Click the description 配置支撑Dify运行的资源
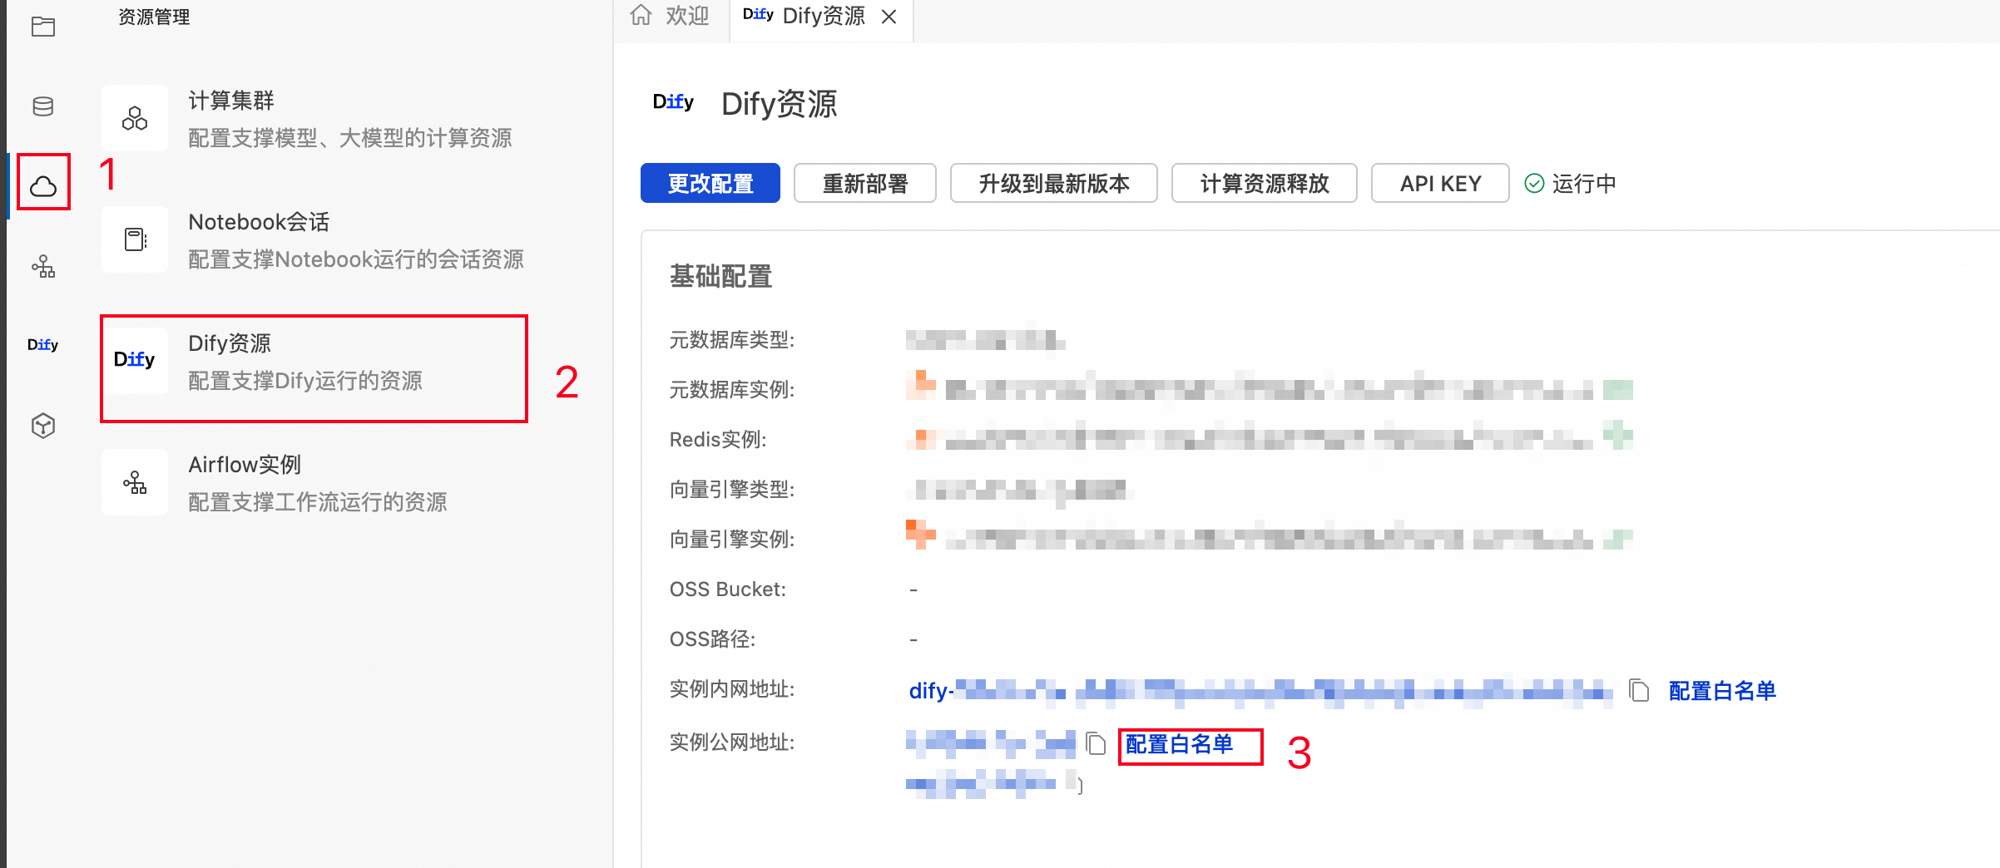Screen dimensions: 2000x868 coord(305,381)
